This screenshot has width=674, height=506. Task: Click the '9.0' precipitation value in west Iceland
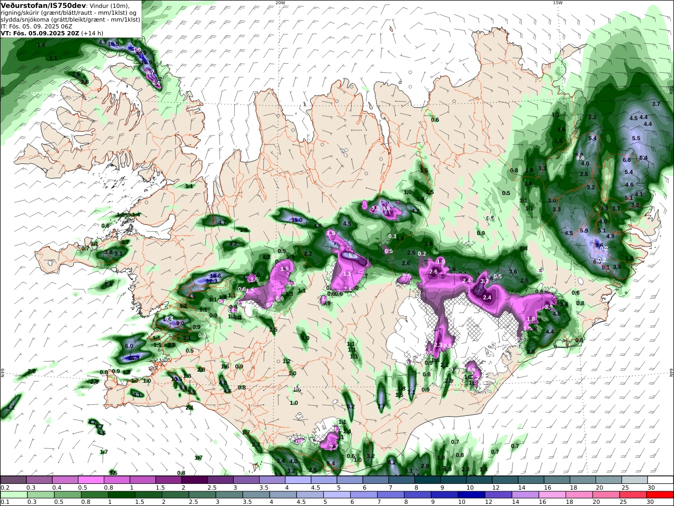coord(180,323)
